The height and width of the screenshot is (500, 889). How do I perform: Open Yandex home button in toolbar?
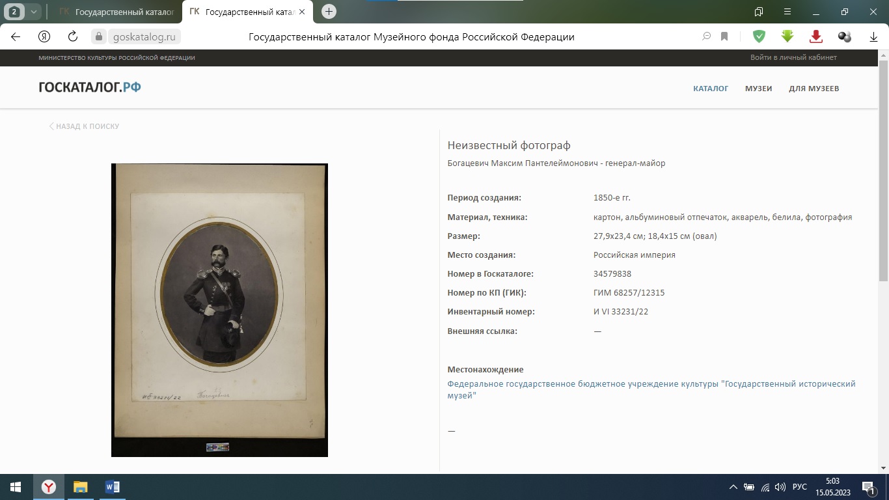(x=44, y=36)
